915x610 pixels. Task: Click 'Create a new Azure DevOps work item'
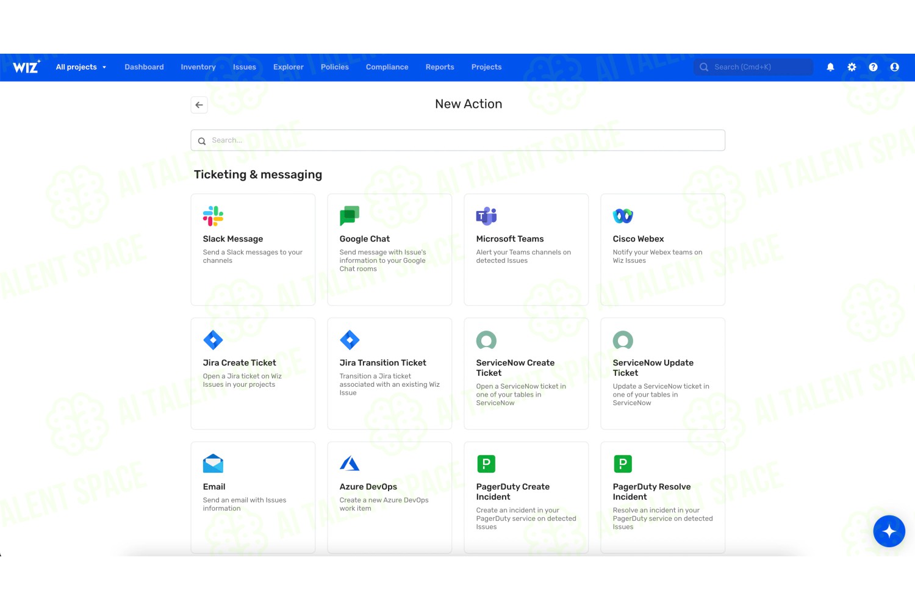pos(384,504)
